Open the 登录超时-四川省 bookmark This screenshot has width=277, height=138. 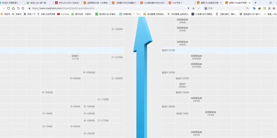250,14
